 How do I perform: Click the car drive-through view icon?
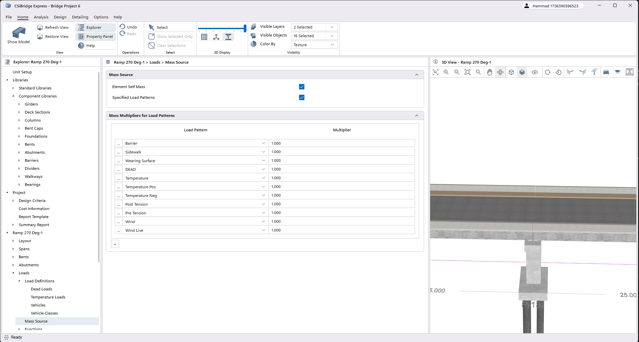click(606, 72)
